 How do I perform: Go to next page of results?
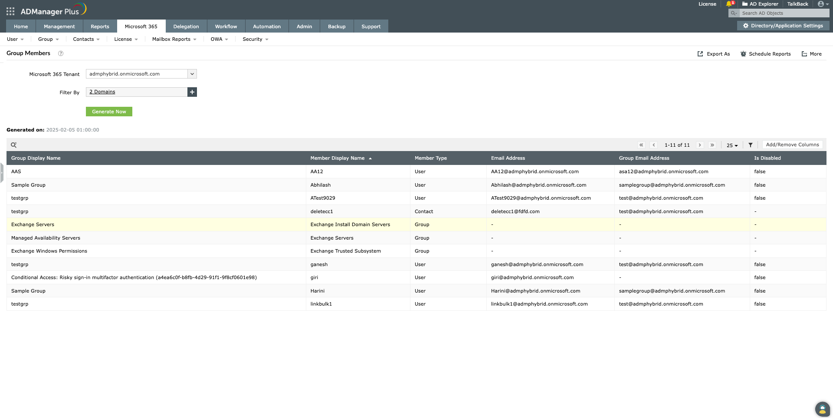click(700, 145)
